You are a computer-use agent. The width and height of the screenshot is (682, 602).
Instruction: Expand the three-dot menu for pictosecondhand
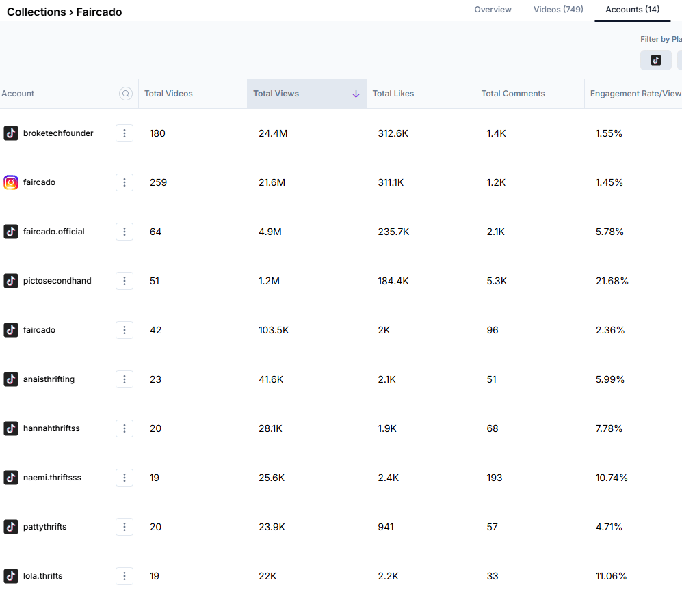coord(124,281)
